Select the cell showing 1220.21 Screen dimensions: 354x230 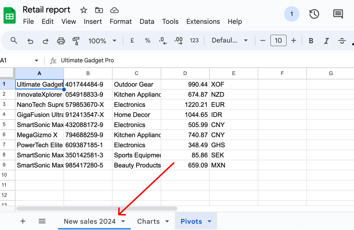[x=185, y=105]
